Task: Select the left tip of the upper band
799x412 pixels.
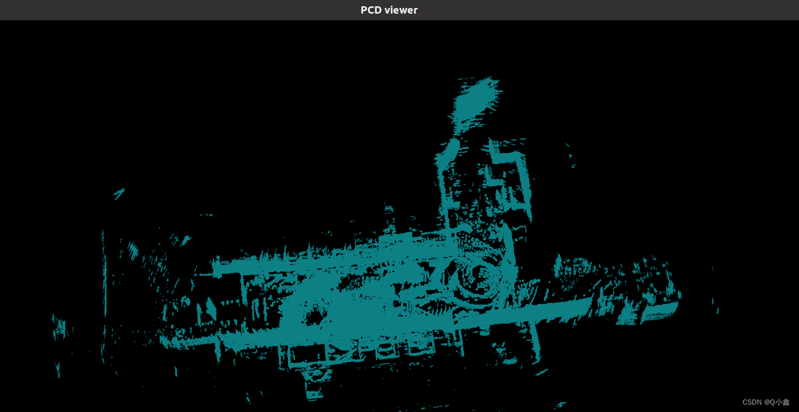Action: point(217,263)
